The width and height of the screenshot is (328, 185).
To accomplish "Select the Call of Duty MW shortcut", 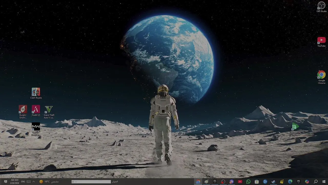I will point(36,129).
